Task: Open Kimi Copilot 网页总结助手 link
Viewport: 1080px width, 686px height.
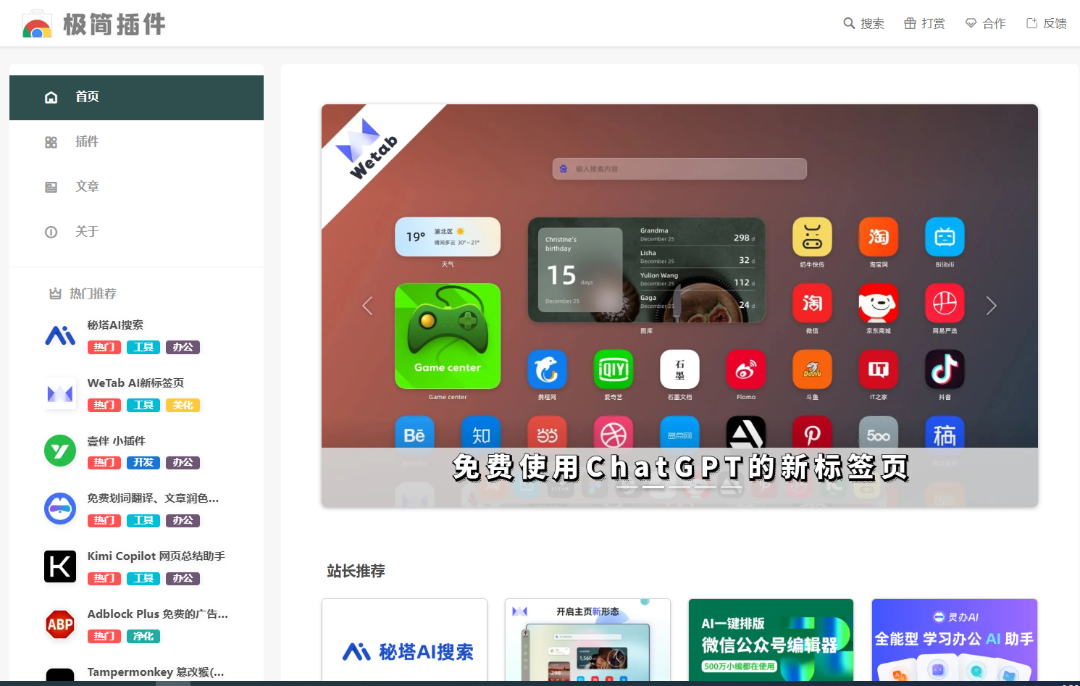Action: coord(156,556)
